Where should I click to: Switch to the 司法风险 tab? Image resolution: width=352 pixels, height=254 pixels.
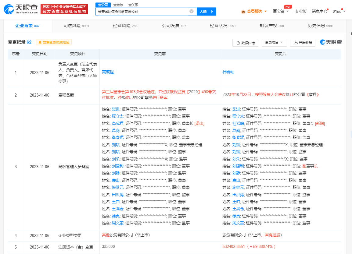[x=72, y=26]
